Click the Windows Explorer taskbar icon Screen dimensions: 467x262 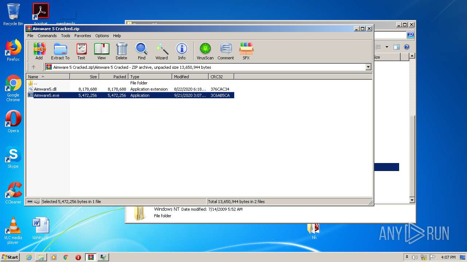click(41, 257)
